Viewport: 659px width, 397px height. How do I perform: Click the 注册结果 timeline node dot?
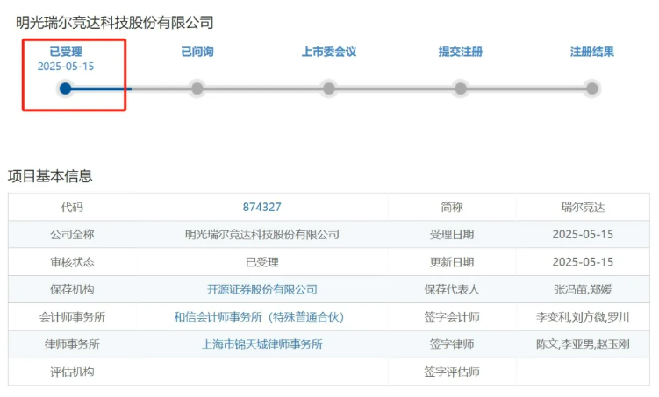point(591,89)
